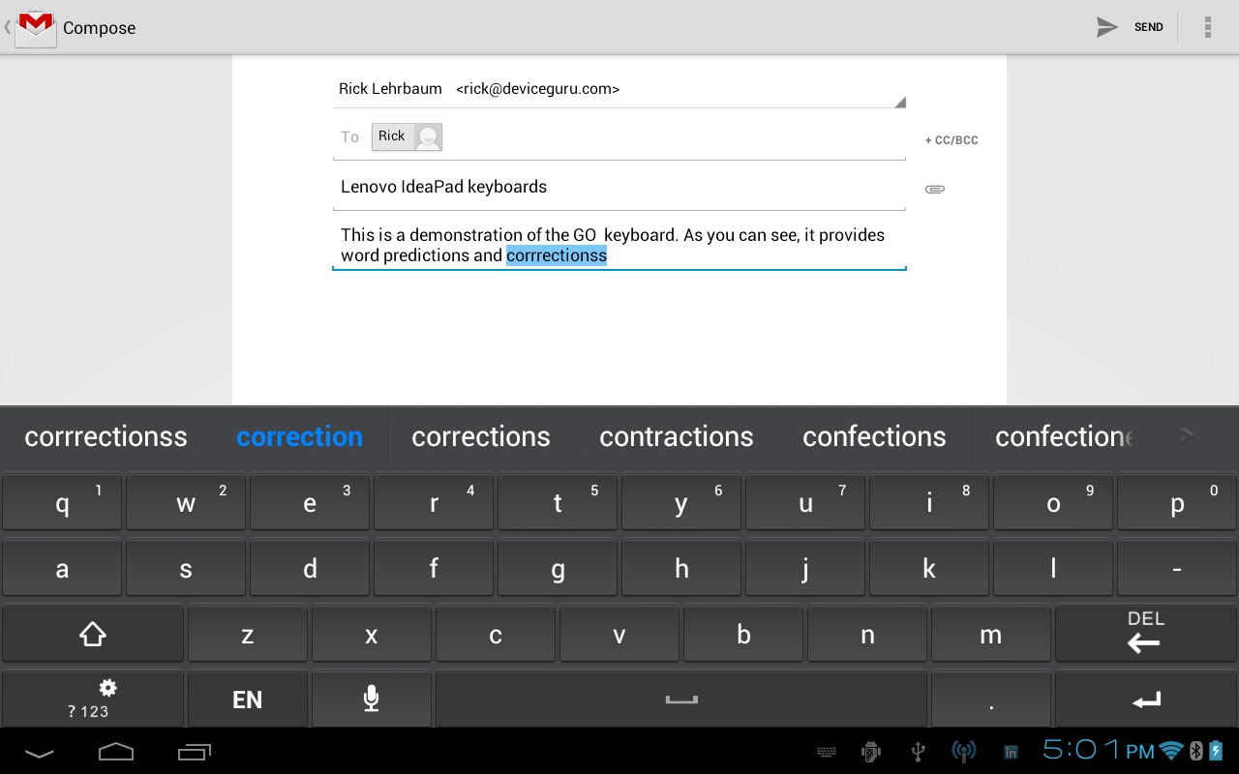Tap the c key
The height and width of the screenshot is (774, 1239).
point(496,634)
